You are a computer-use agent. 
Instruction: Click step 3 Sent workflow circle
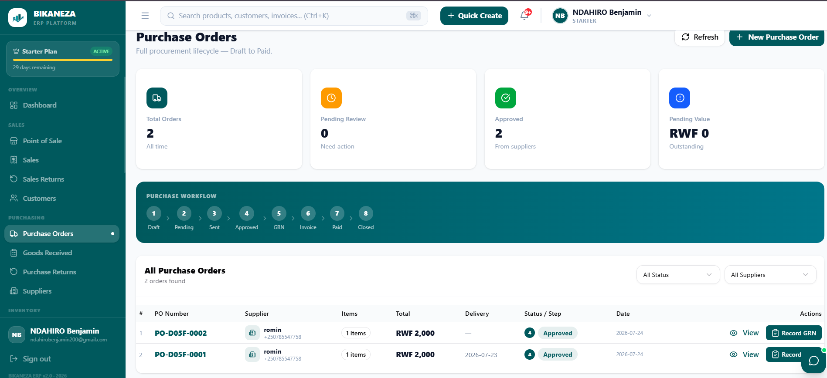click(x=214, y=213)
